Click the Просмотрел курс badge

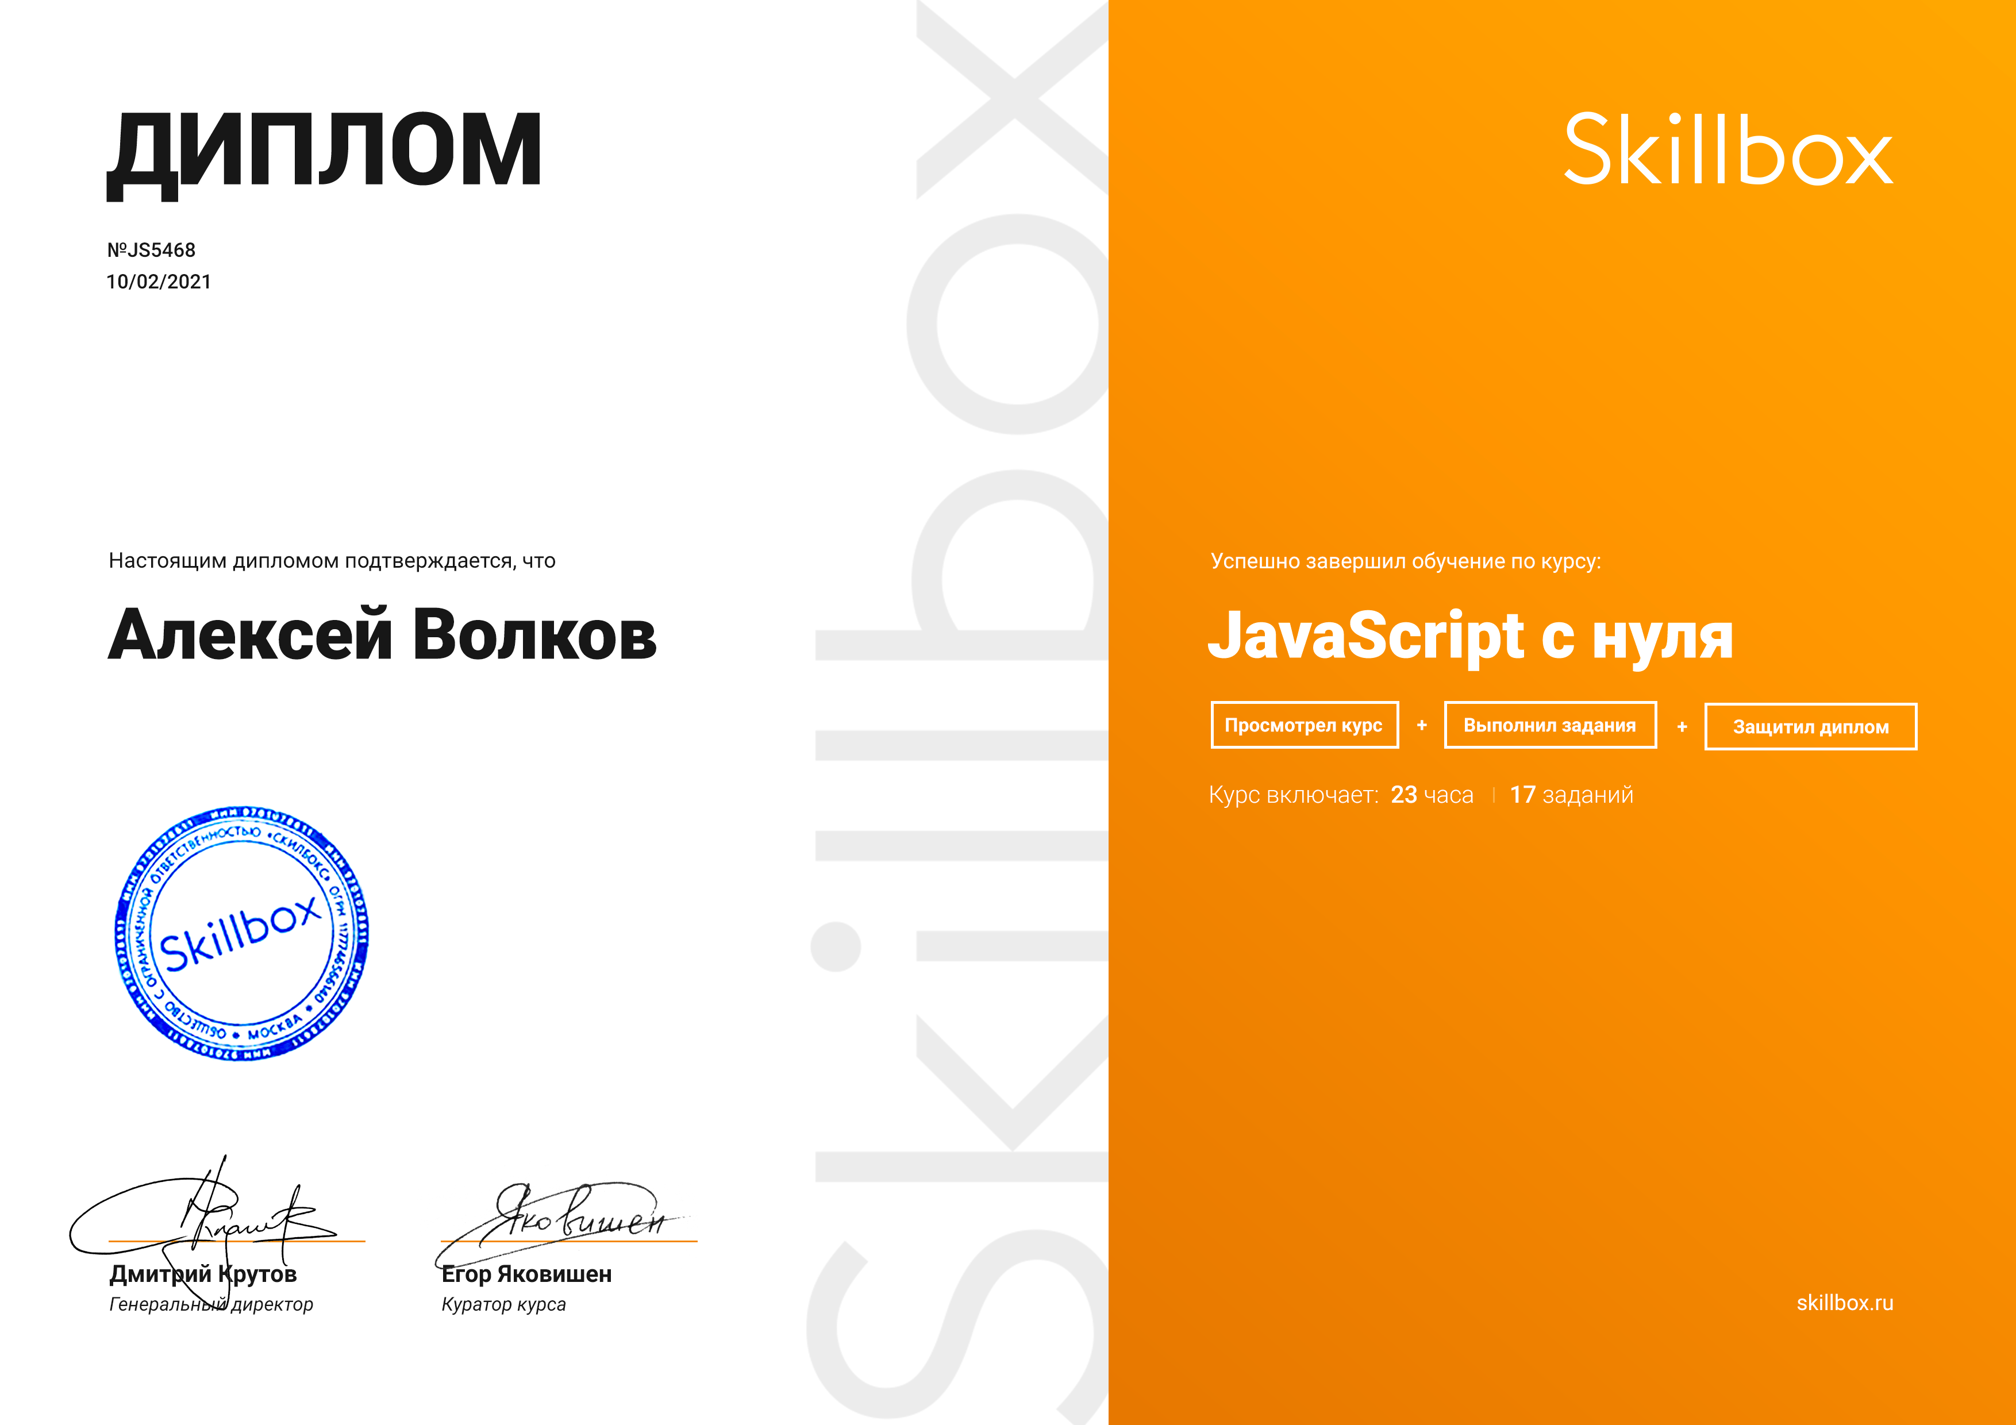(x=1304, y=725)
